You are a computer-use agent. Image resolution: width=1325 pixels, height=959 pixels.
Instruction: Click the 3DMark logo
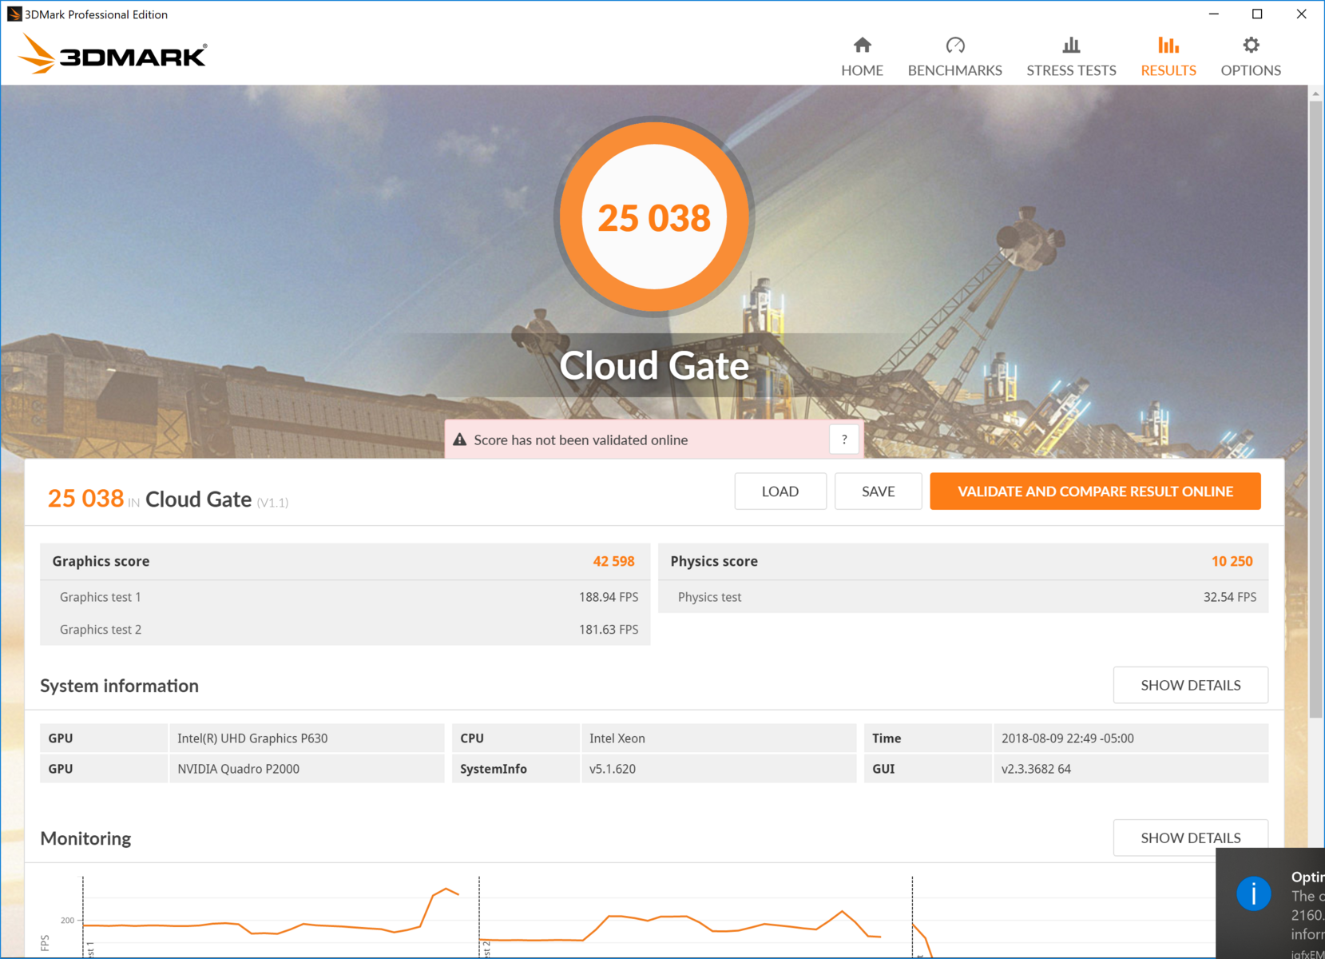click(x=113, y=54)
